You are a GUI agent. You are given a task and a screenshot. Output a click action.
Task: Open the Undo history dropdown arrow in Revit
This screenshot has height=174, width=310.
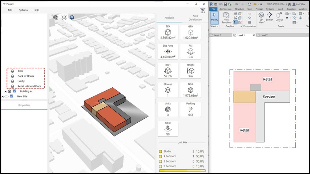[x=239, y=4]
